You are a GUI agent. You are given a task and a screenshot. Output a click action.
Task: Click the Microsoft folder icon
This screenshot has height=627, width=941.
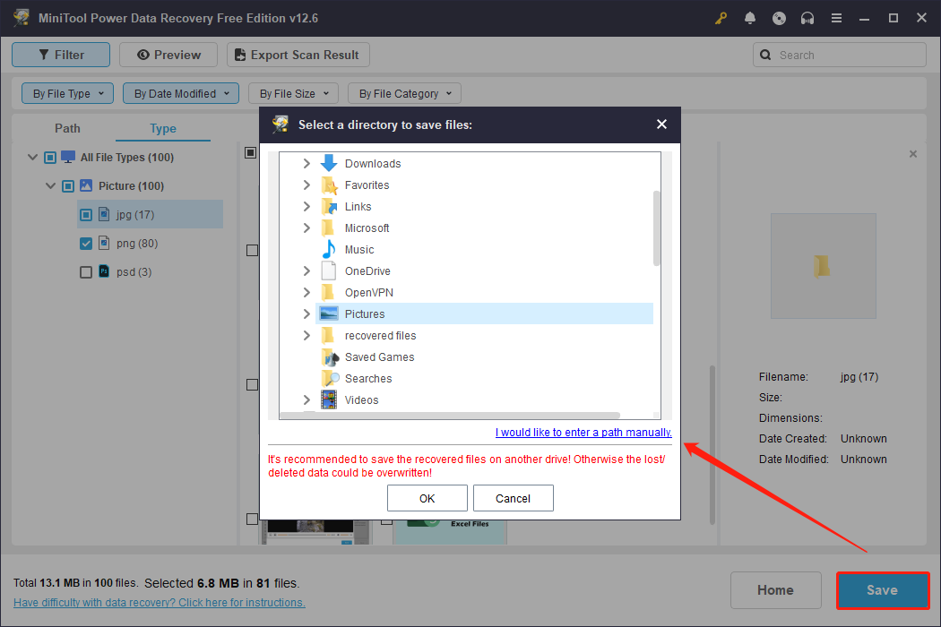tap(328, 228)
